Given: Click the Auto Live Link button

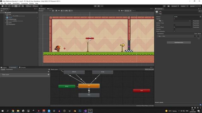Looking at the screenshot, I should pyautogui.click(x=149, y=69).
